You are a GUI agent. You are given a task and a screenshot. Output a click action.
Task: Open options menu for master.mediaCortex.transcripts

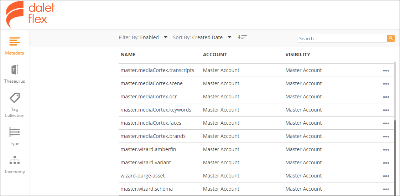[x=386, y=71]
